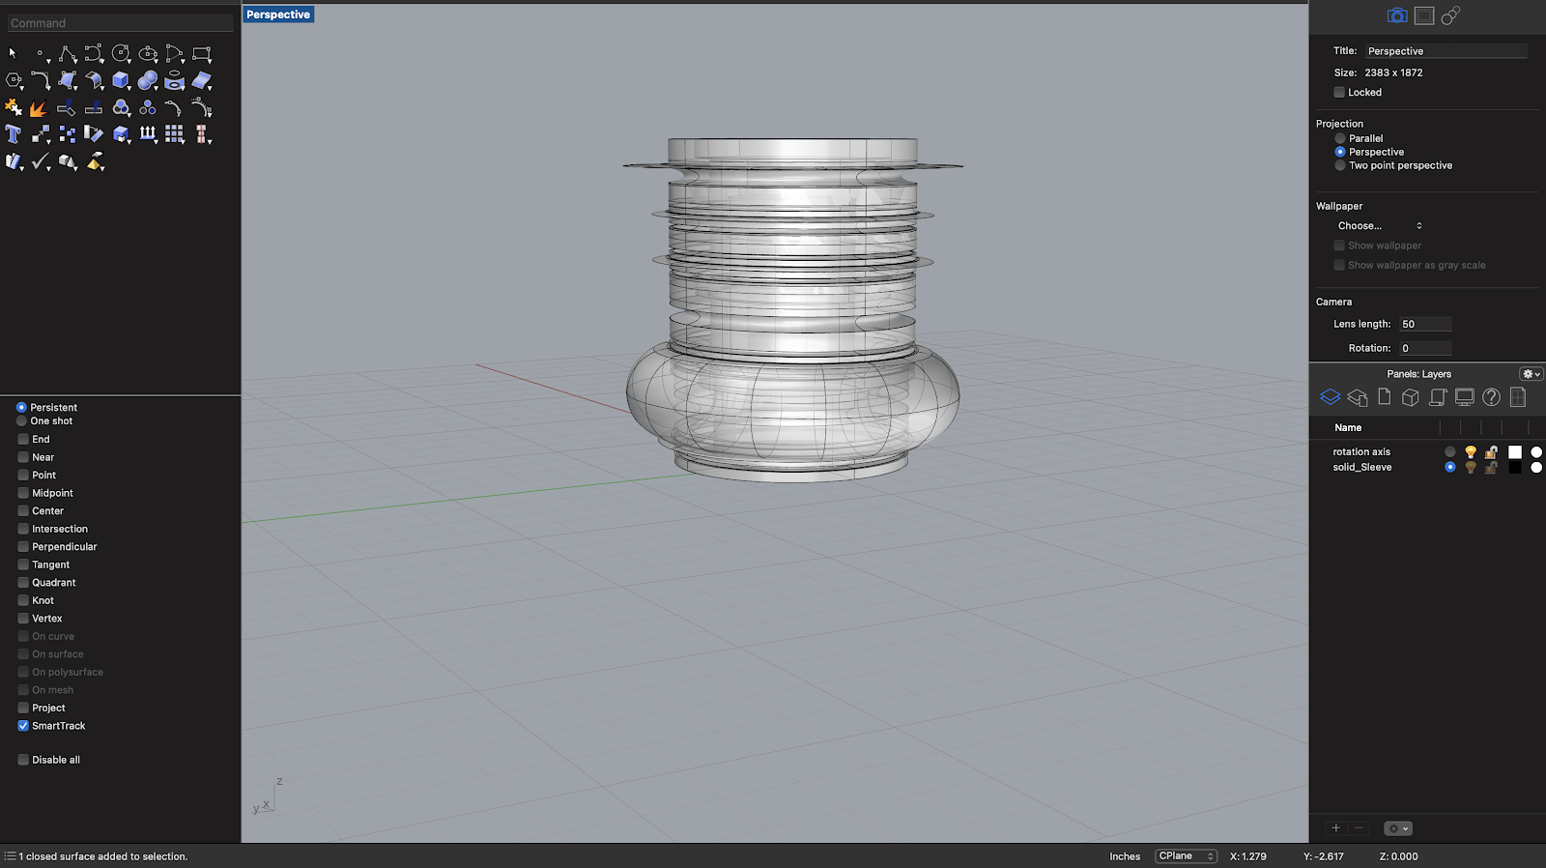This screenshot has width=1546, height=868.
Task: Toggle the rotation axis layer lock
Action: (1492, 451)
